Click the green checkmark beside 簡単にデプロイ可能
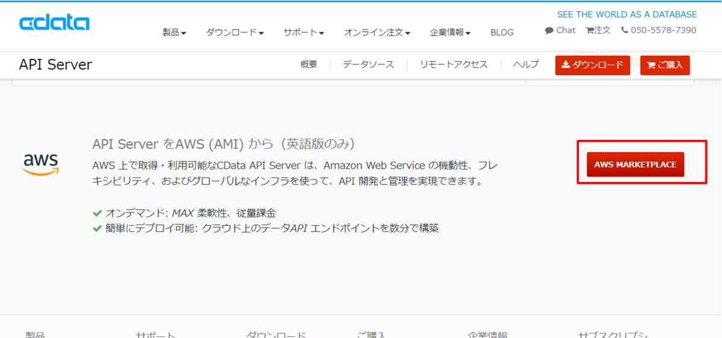The width and height of the screenshot is (722, 338). 97,228
